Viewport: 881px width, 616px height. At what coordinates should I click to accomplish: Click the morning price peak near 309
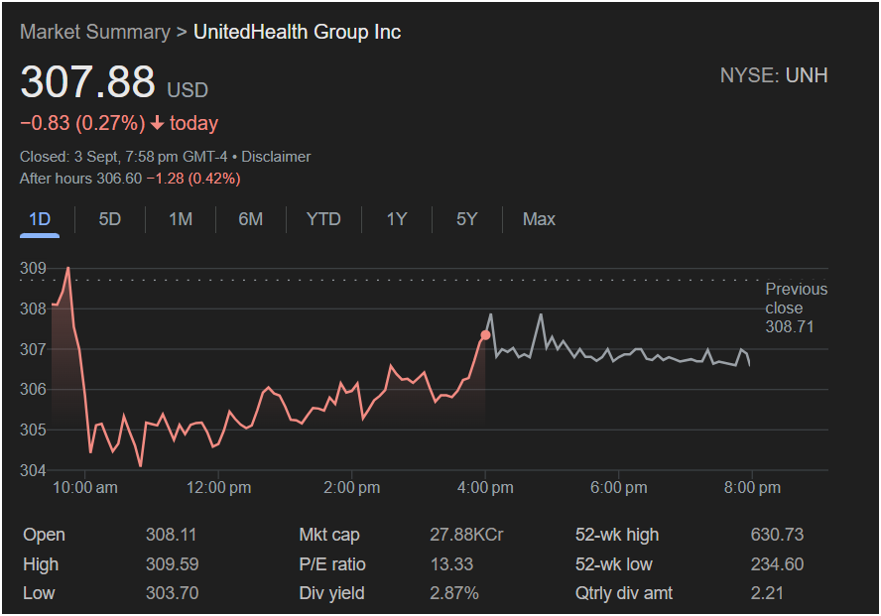[x=68, y=269]
